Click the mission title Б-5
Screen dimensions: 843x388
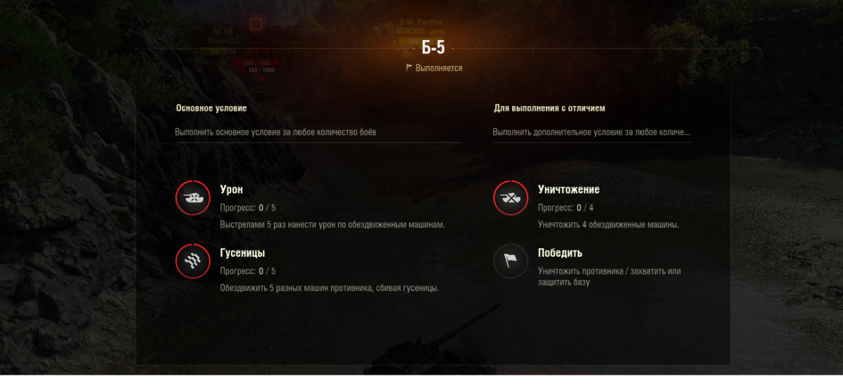[433, 48]
